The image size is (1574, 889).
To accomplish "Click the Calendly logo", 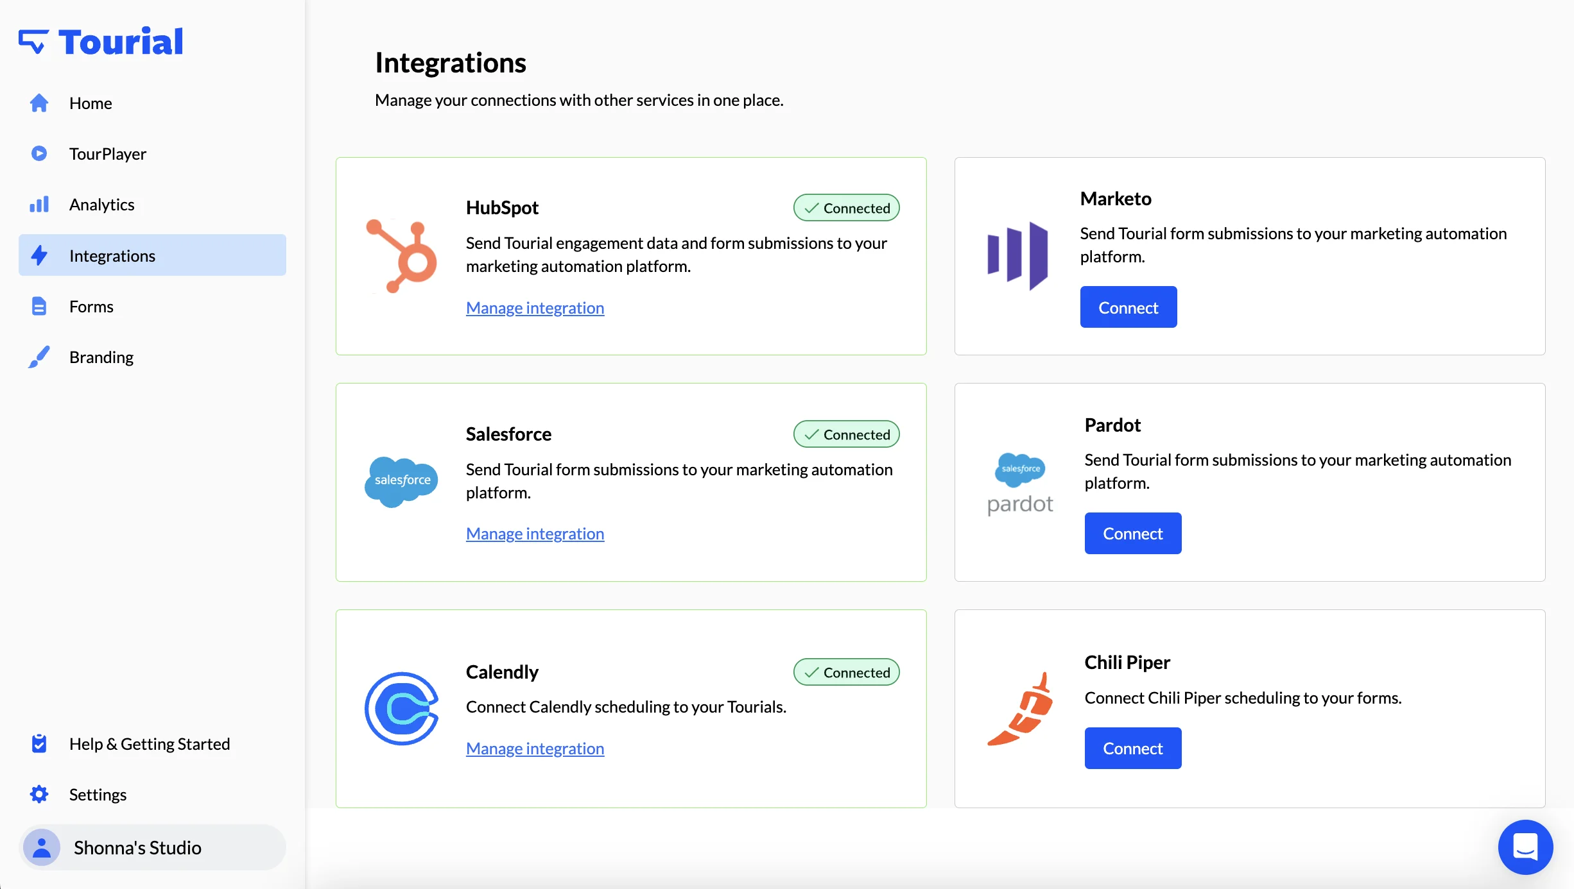I will pyautogui.click(x=402, y=708).
